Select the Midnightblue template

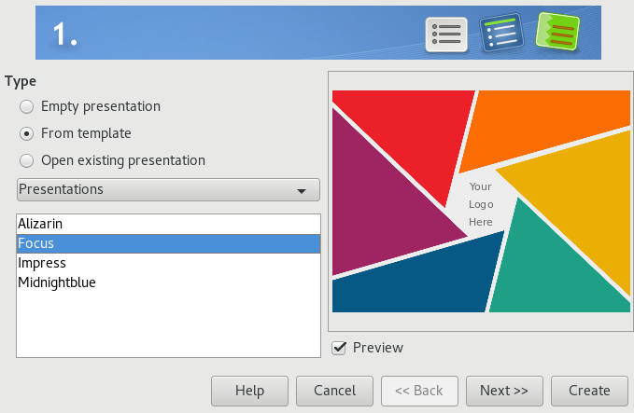56,282
